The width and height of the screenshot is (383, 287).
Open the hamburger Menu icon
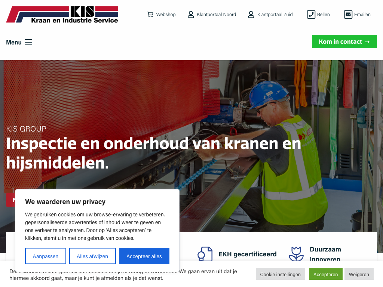tap(28, 42)
